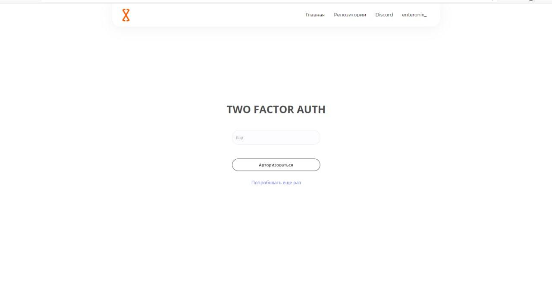Click the Код placeholder text
The width and height of the screenshot is (552, 281).
pyautogui.click(x=240, y=138)
